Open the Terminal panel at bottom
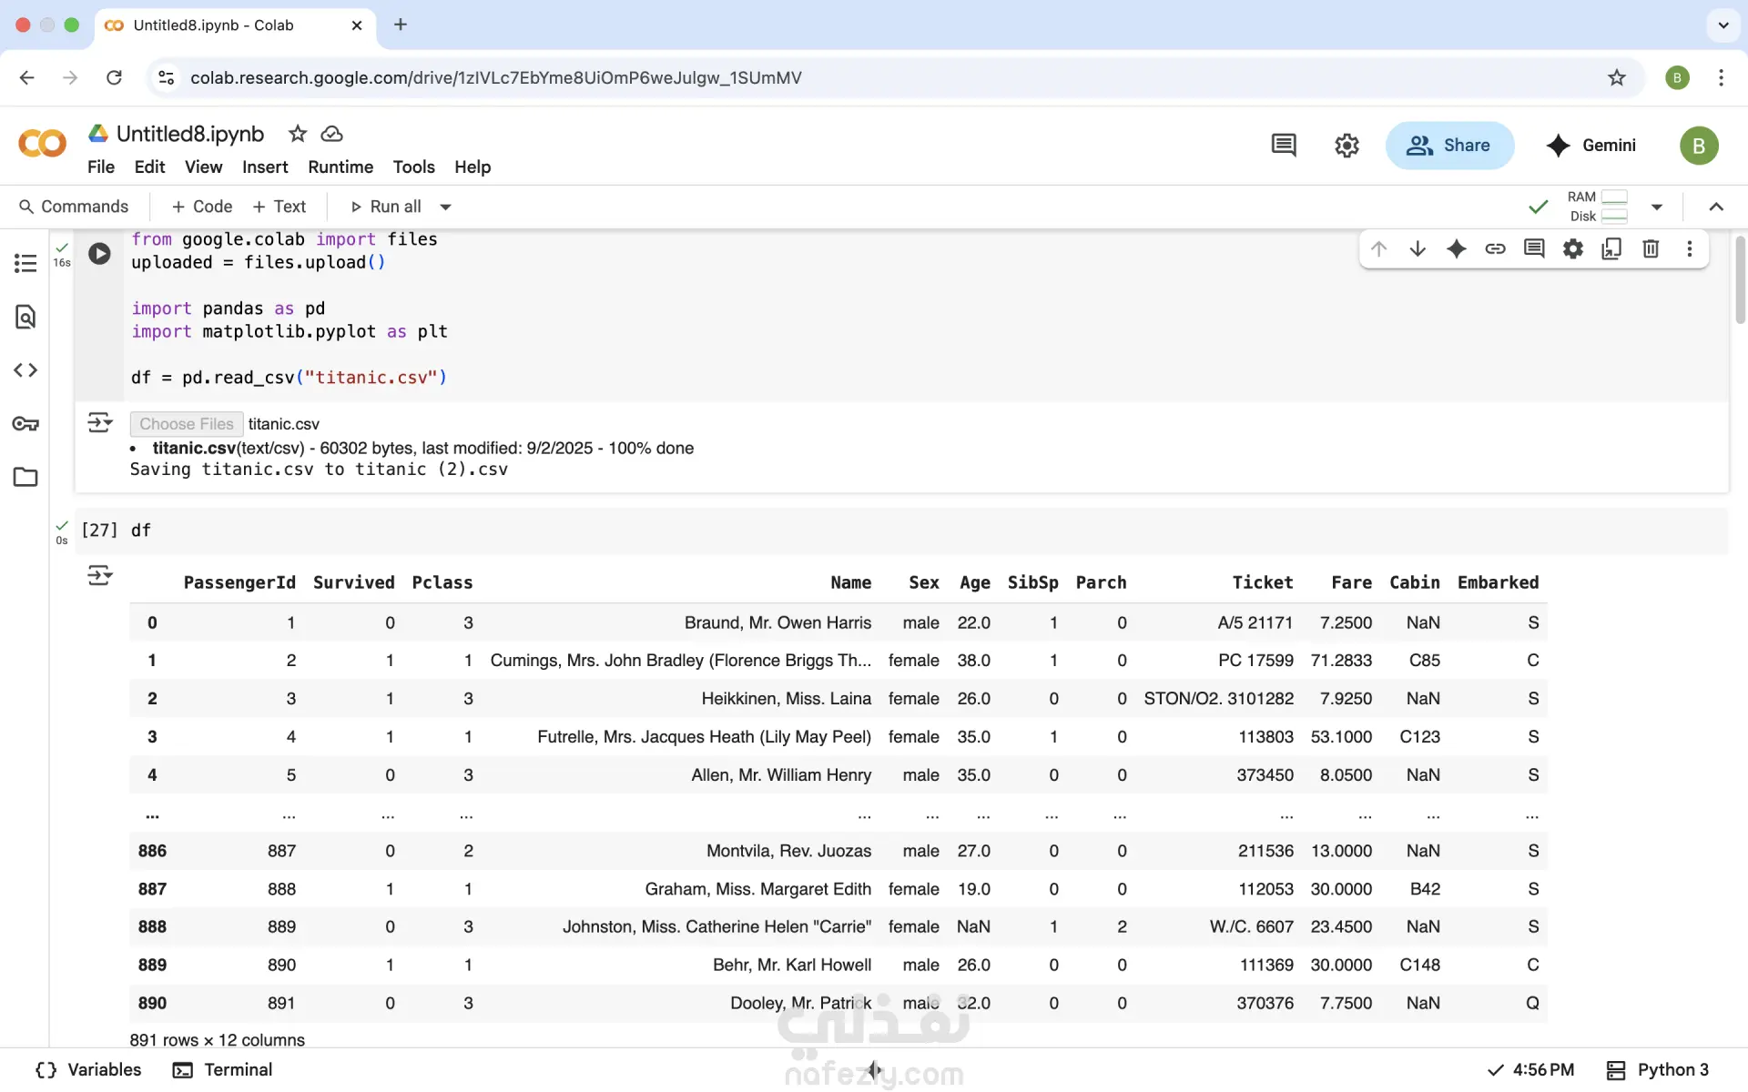Screen dimensions: 1748x1092 coord(224,1070)
